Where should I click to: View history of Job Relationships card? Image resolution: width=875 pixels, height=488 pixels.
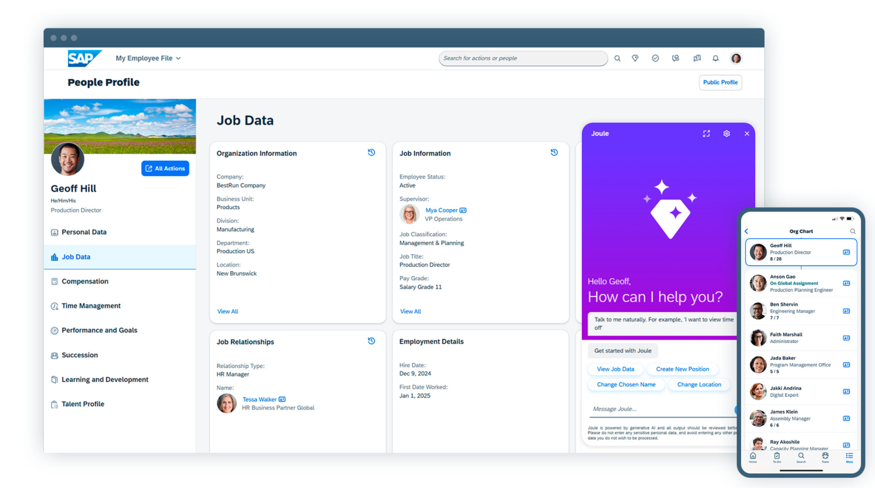point(371,341)
